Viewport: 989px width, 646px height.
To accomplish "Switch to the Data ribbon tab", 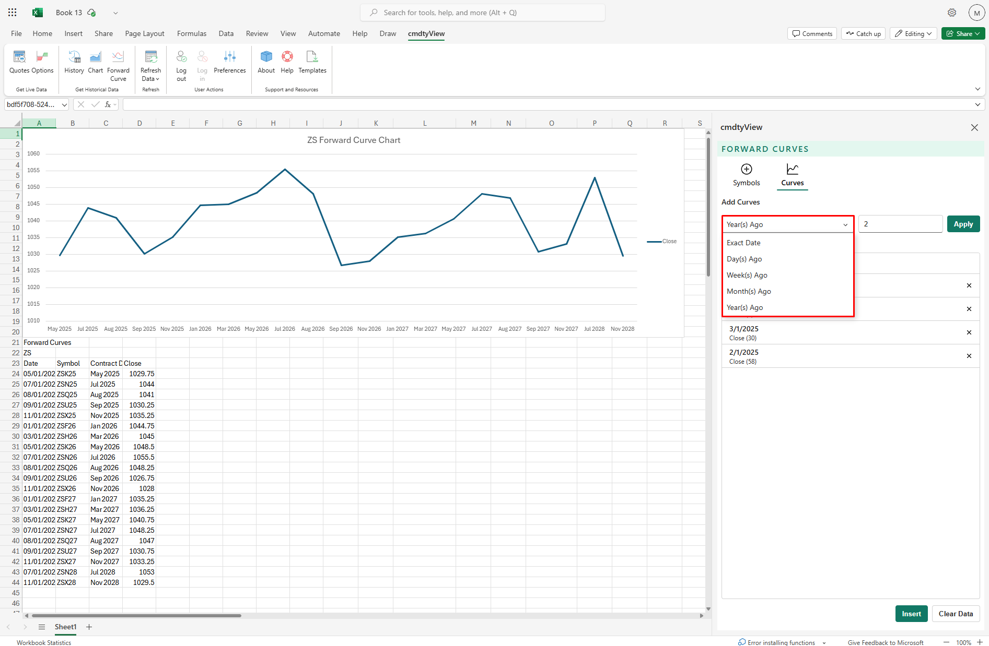I will [x=226, y=33].
